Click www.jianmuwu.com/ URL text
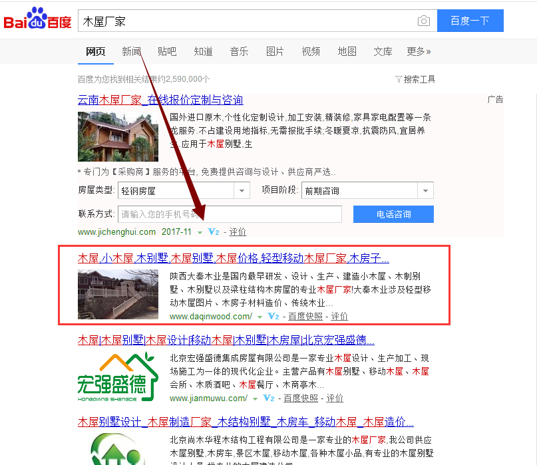The width and height of the screenshot is (537, 465). tap(208, 398)
